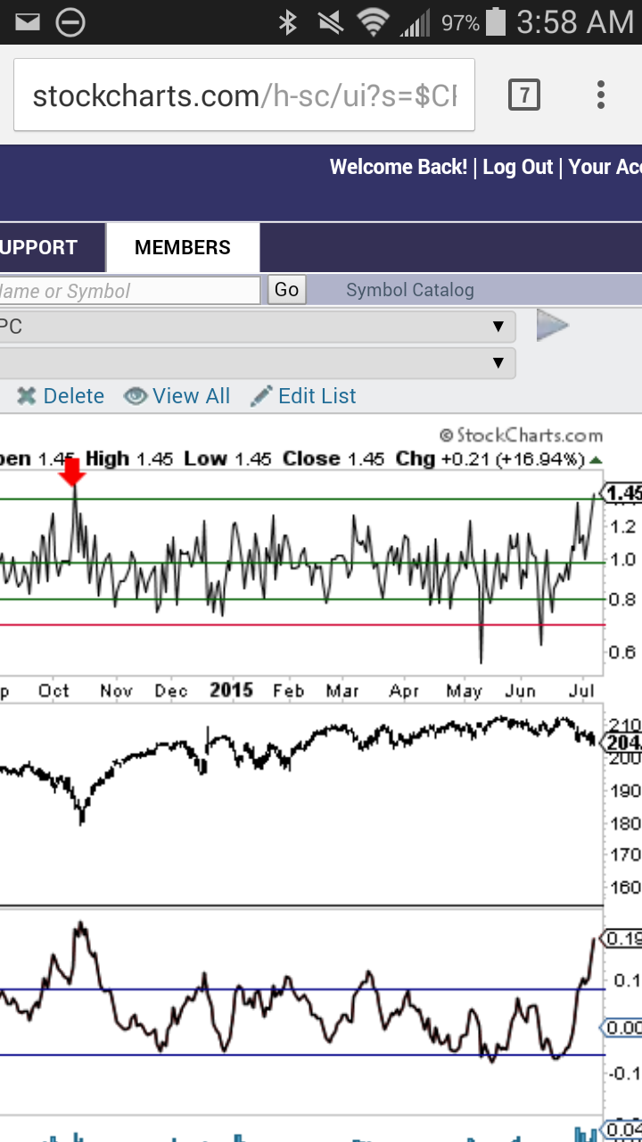Expand the PC chart list dropdown
This screenshot has width=642, height=1142.
coord(258,327)
